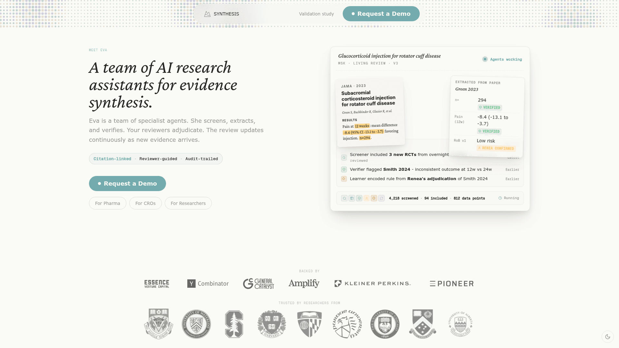Click the JAMA 2023 paper card
Screen dimensions: 619x348
coord(370,112)
